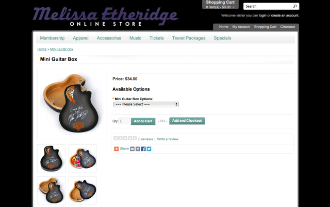This screenshot has width=330, height=207.
Task: Open the Travel Packages menu
Action: [x=189, y=38]
